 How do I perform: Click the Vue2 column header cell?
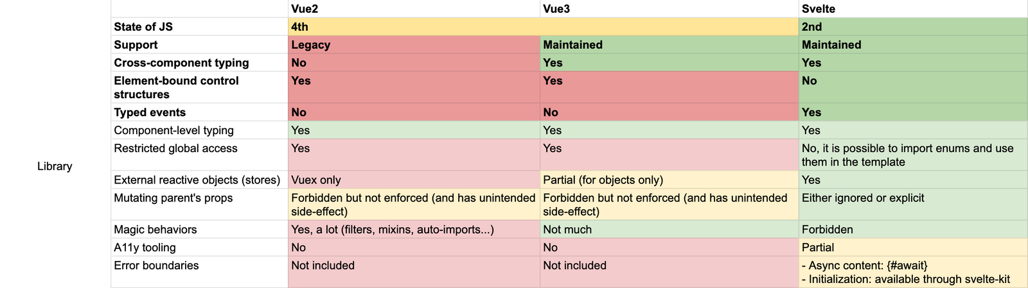(414, 9)
